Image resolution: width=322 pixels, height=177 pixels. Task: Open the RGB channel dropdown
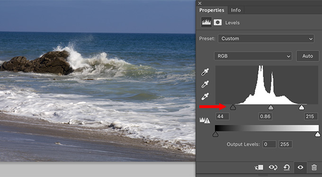[253, 56]
